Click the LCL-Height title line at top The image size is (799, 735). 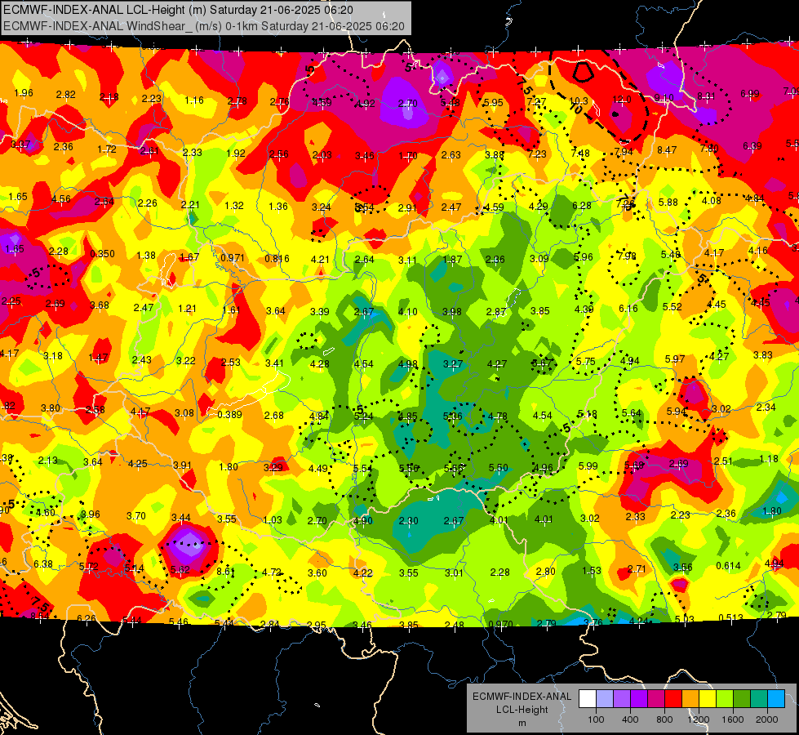(x=178, y=10)
